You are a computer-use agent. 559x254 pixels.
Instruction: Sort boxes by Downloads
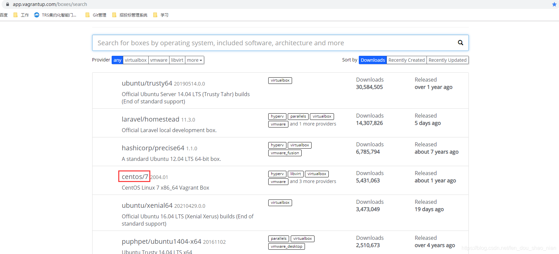click(x=373, y=60)
